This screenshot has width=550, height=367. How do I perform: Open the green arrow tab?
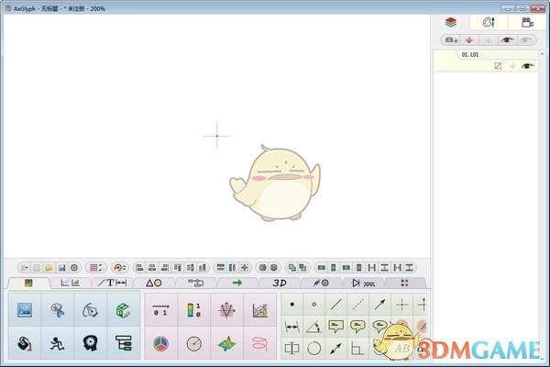tap(237, 283)
